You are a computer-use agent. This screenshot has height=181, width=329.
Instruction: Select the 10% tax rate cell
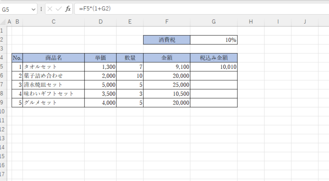point(214,40)
